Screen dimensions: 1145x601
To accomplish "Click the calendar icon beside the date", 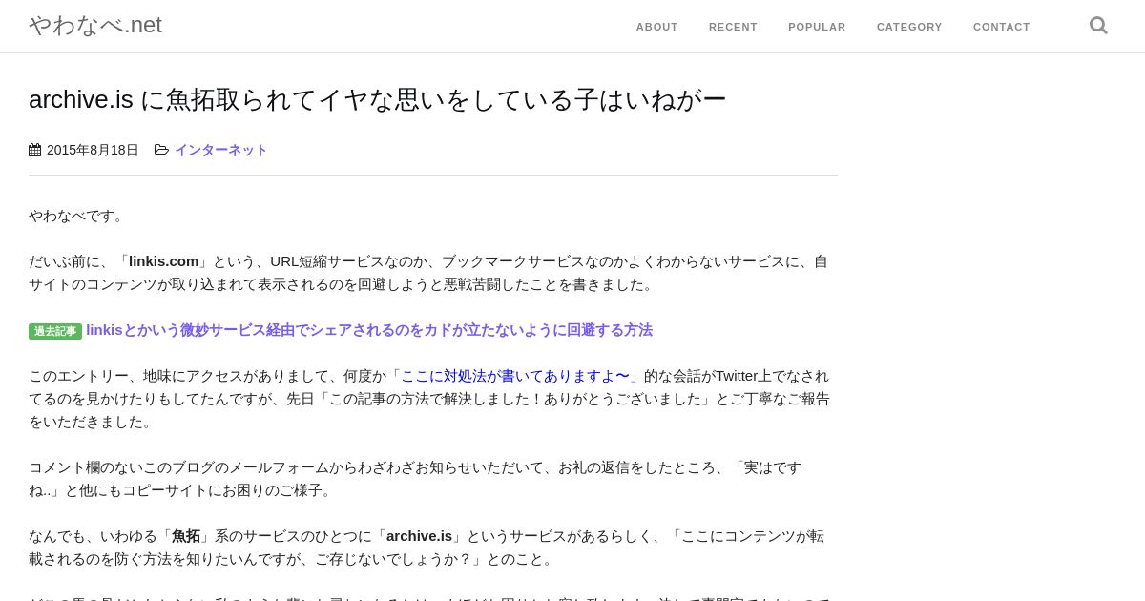I will tap(35, 150).
